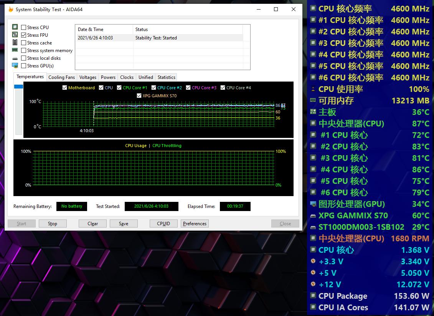Click the Preferences button
This screenshot has width=434, height=316.
(195, 224)
